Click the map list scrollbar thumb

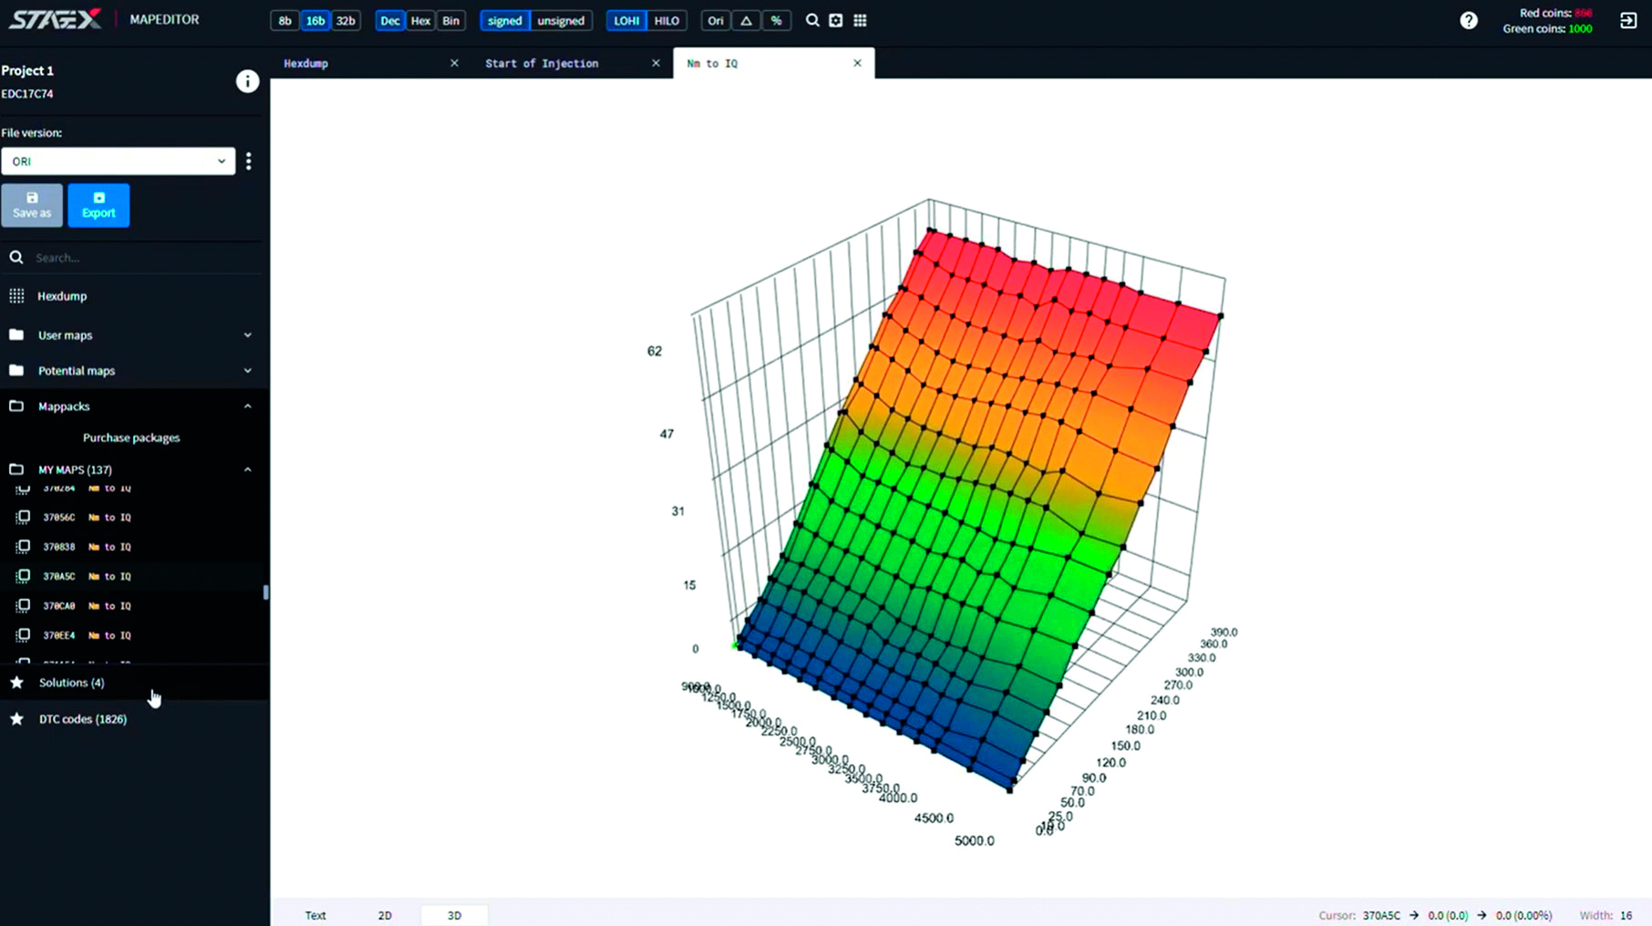265,592
